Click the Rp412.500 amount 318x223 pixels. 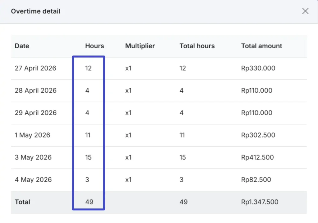[257, 157]
